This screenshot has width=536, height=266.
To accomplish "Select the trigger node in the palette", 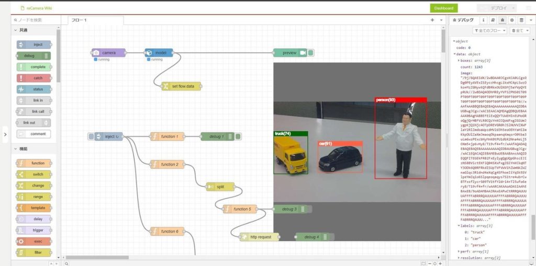I will pos(34,230).
